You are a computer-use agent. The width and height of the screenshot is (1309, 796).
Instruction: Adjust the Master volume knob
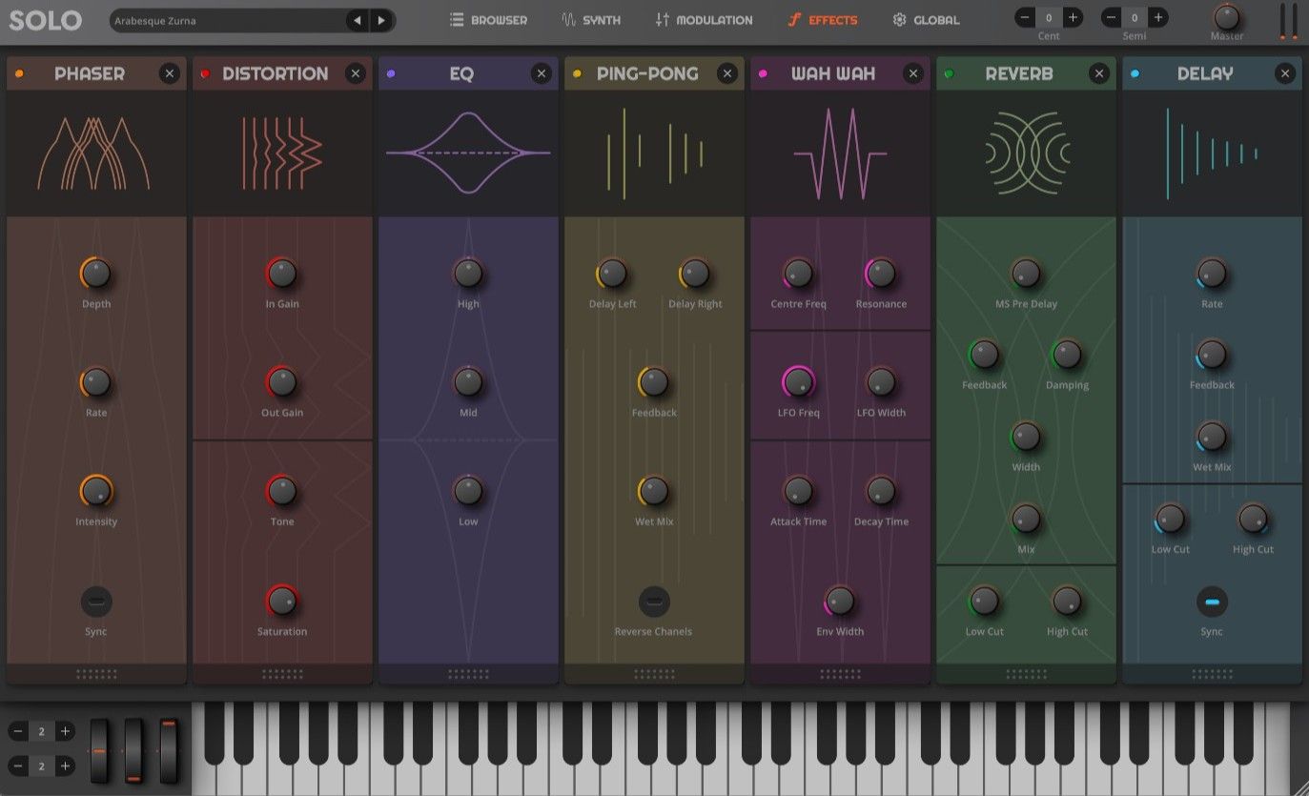pos(1226,19)
